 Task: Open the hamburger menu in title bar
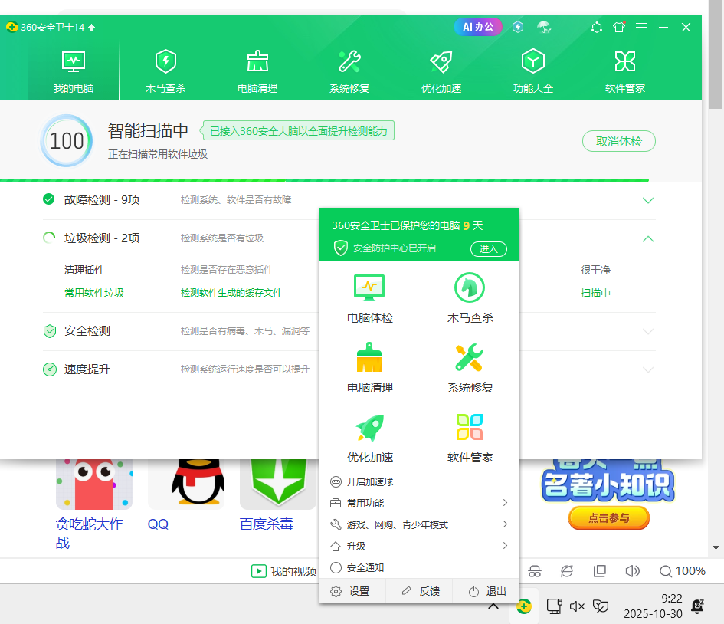click(641, 27)
